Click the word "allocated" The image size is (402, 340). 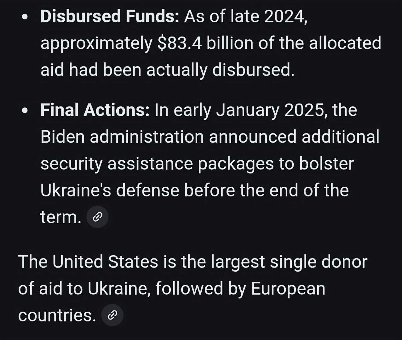coord(345,43)
